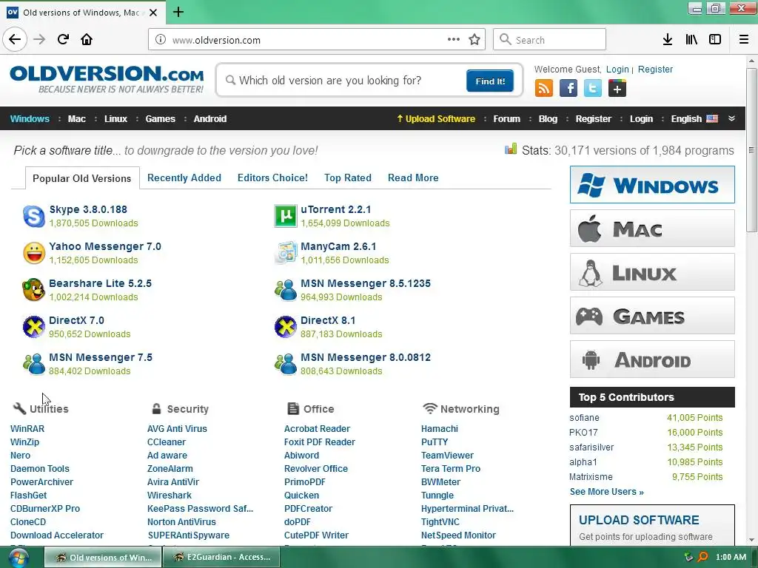Click the Upload Software link in nav bar
The width and height of the screenshot is (758, 568).
(436, 119)
